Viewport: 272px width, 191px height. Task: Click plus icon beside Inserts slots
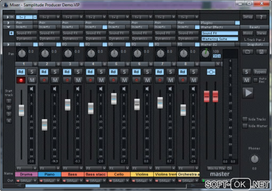(x=11, y=33)
